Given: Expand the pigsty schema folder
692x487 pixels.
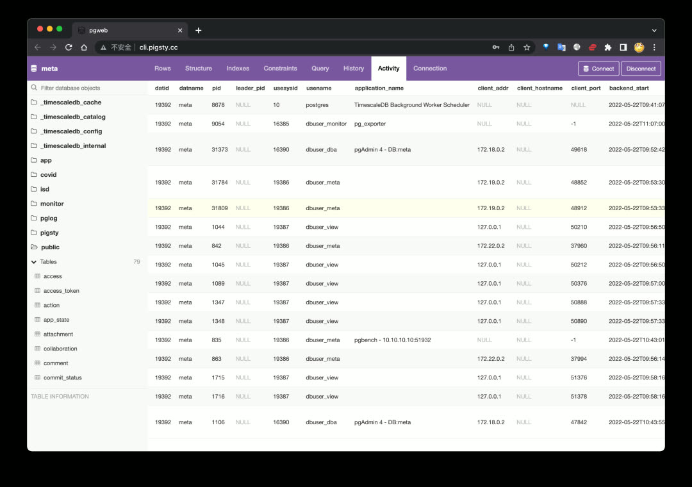Looking at the screenshot, I should [x=49, y=233].
